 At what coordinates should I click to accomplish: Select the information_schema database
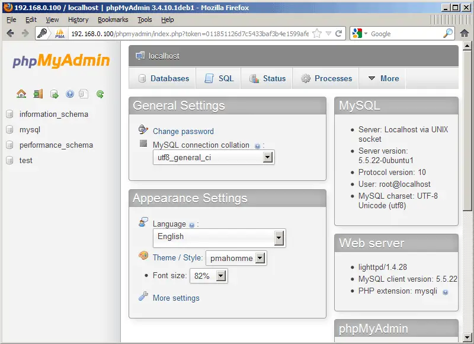(54, 114)
